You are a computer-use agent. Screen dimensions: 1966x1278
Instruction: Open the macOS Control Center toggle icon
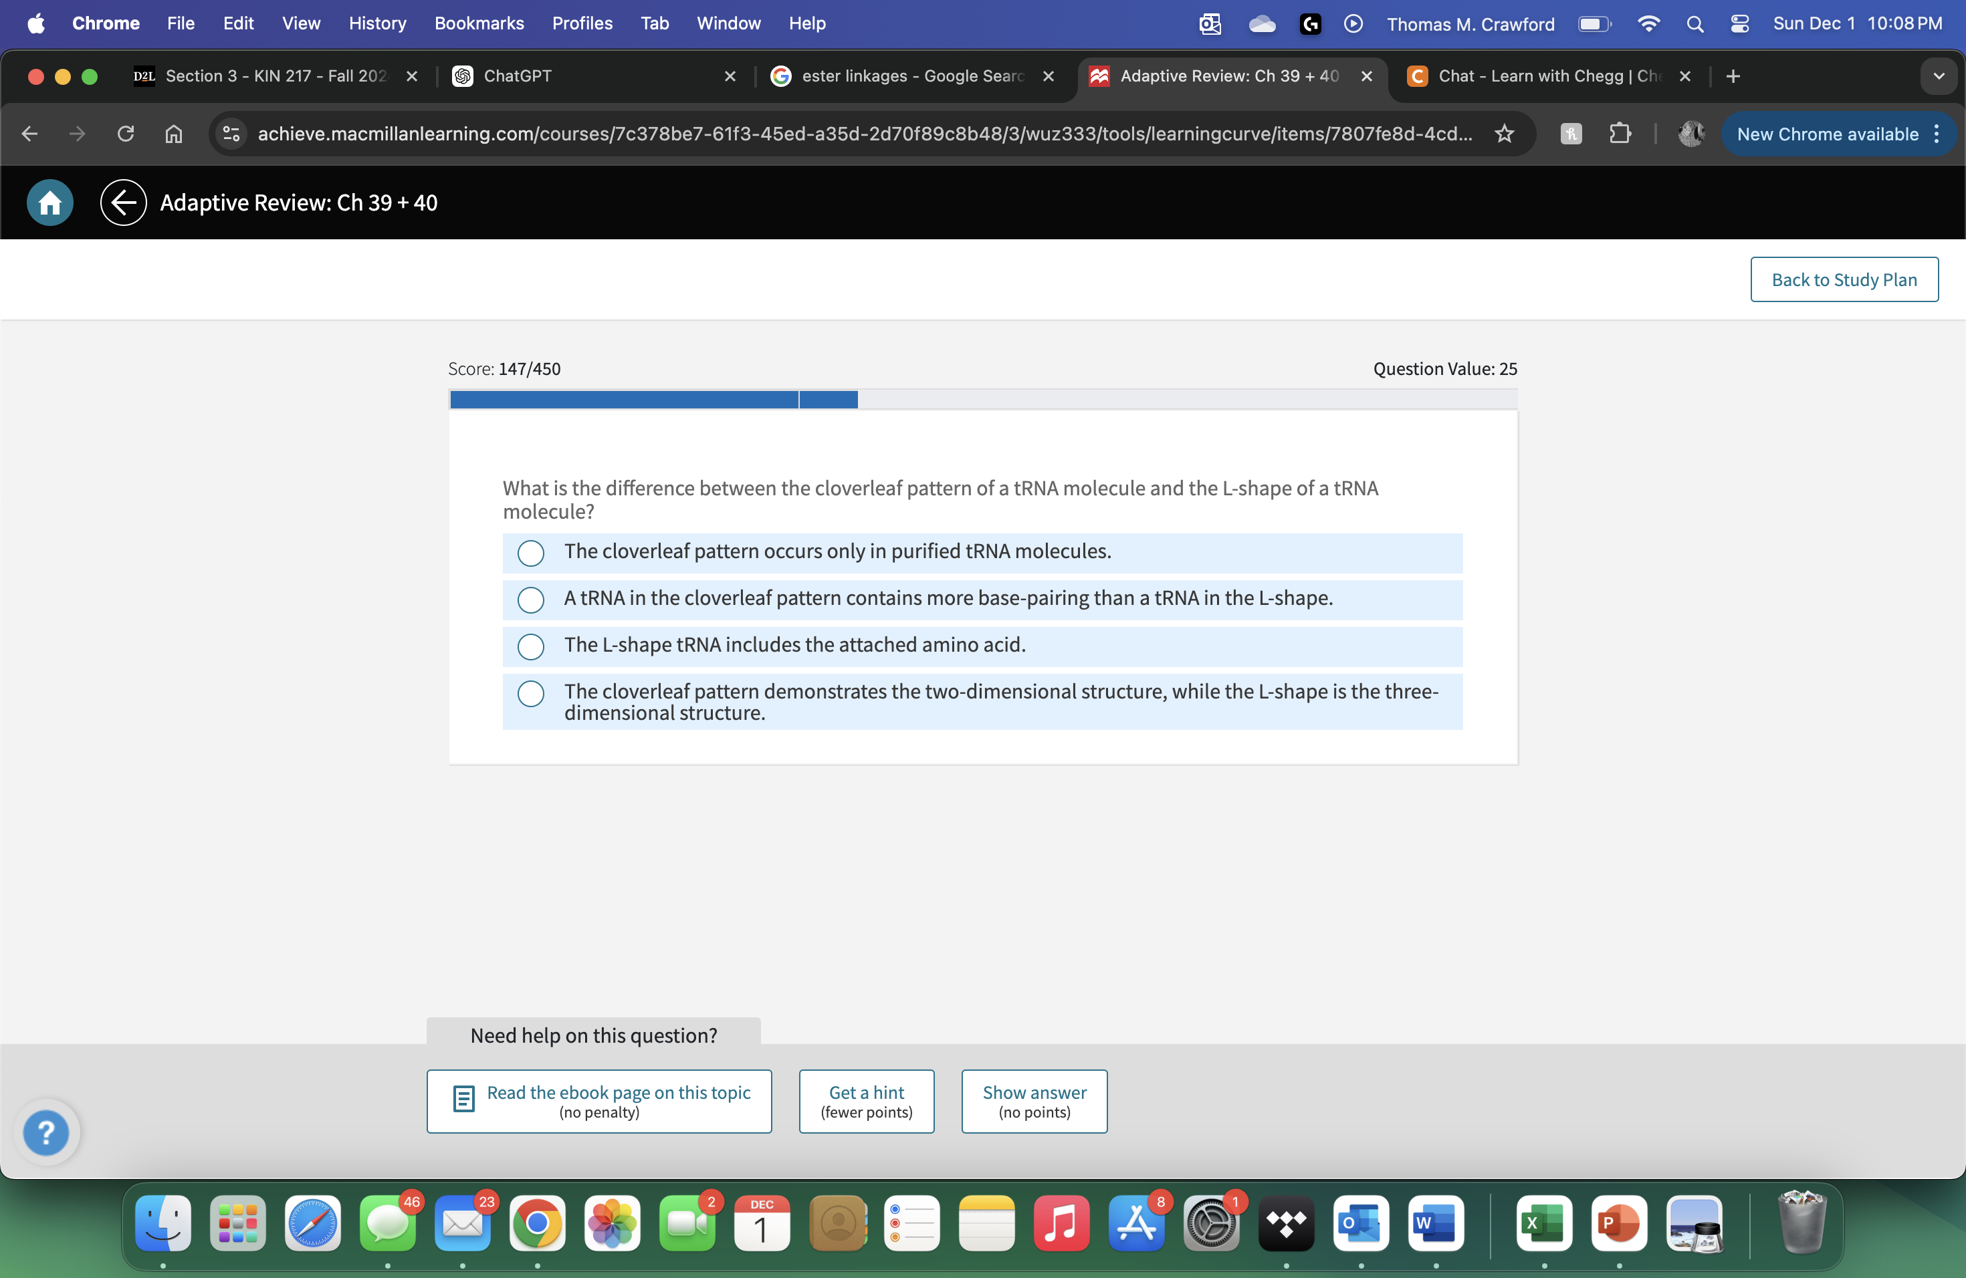pyautogui.click(x=1739, y=24)
